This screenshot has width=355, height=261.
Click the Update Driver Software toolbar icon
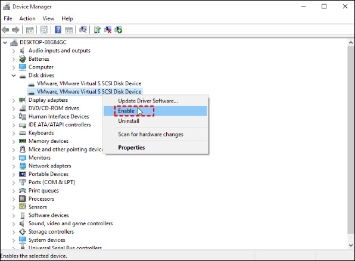(x=97, y=30)
